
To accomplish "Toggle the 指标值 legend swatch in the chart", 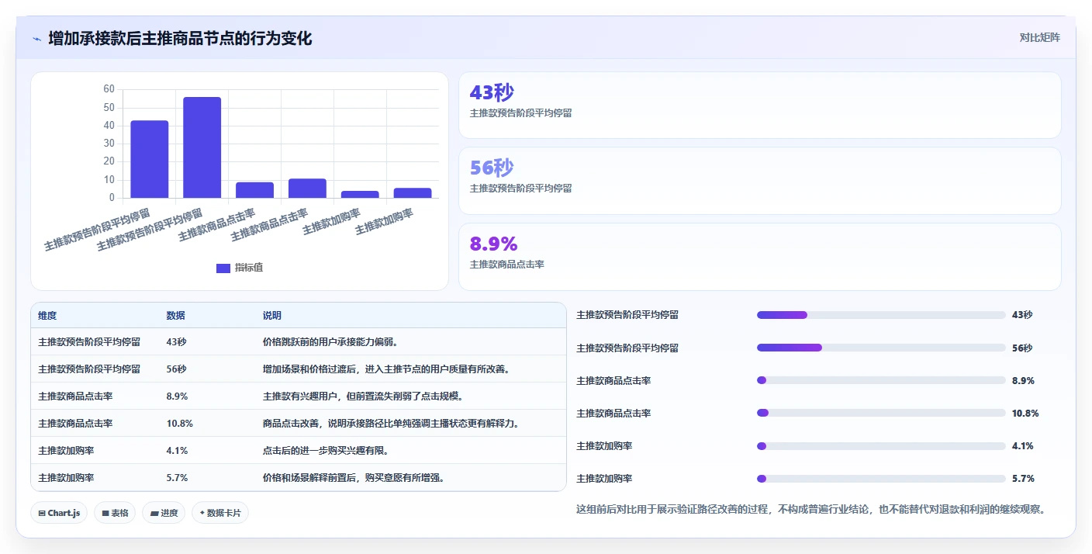I will click(223, 268).
